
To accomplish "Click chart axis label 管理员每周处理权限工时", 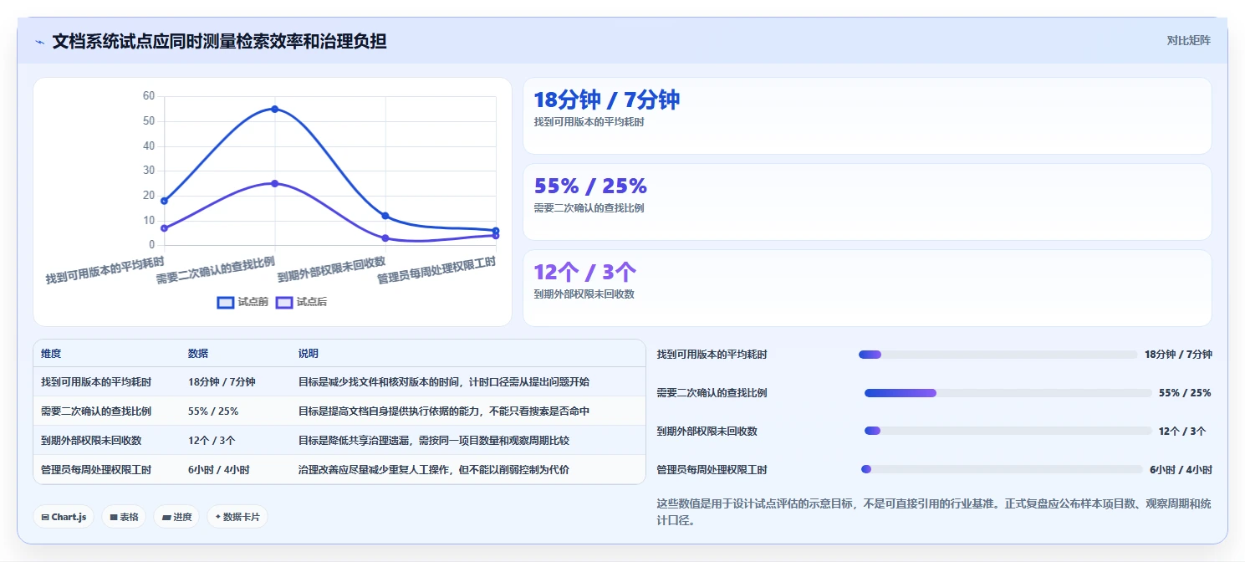I will click(x=436, y=271).
